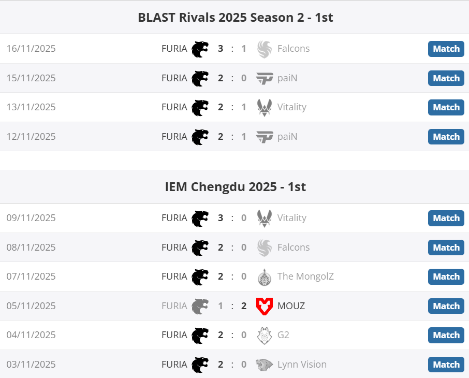469x378 pixels.
Task: Open Match details for FURIA vs Falcons 16/11/2025
Action: pos(446,49)
